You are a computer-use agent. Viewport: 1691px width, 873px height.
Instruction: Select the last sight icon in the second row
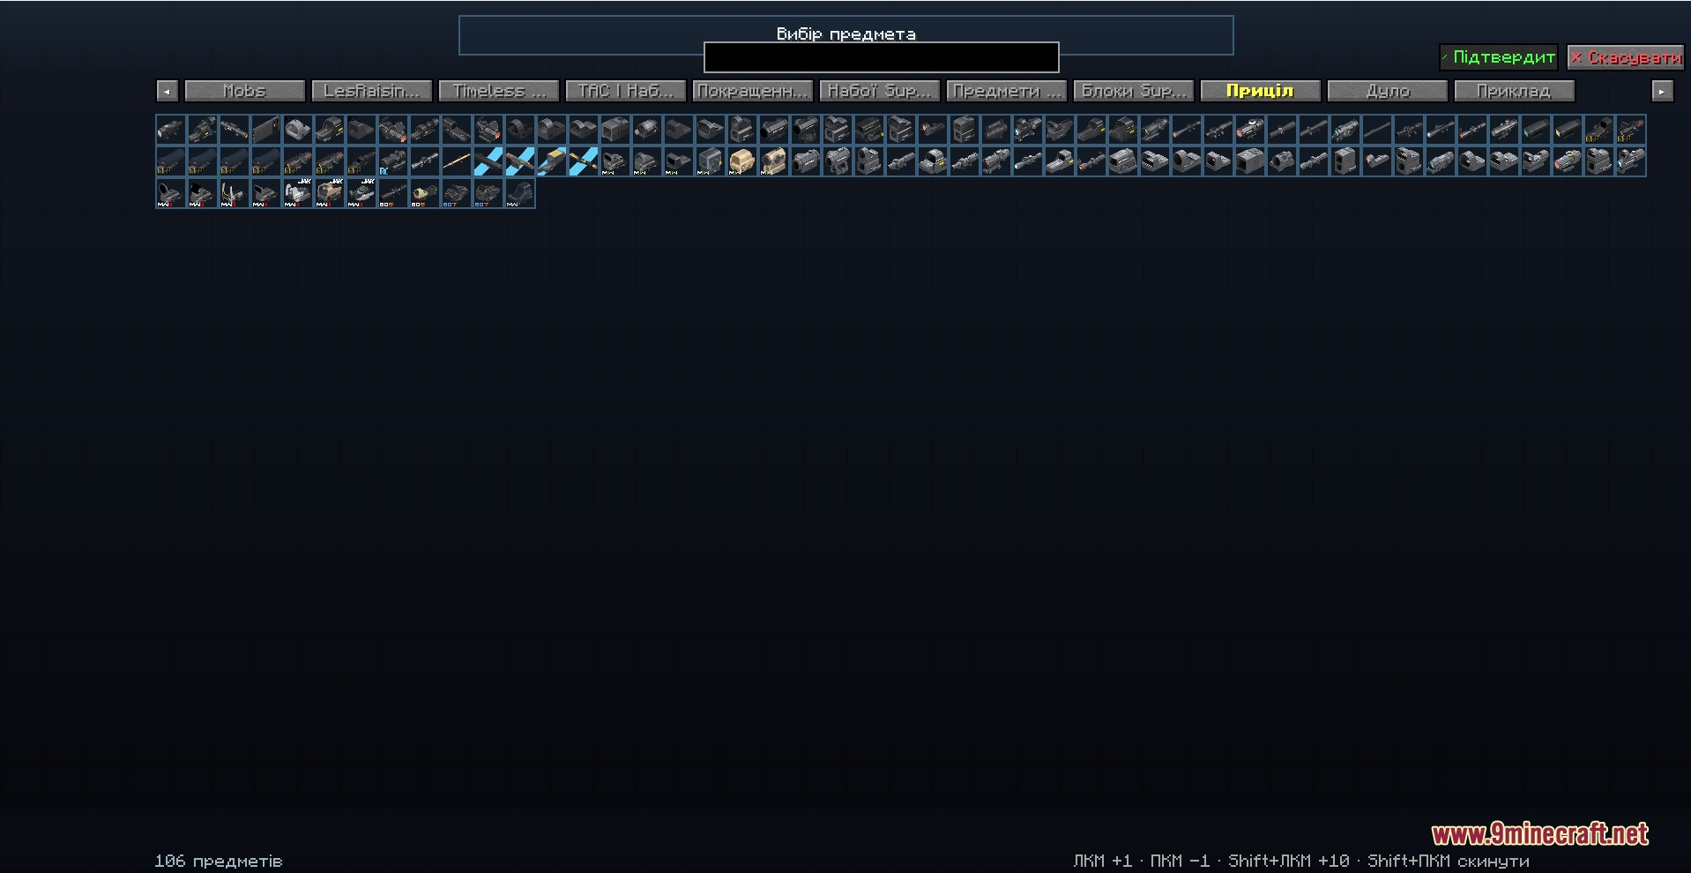coord(1631,161)
